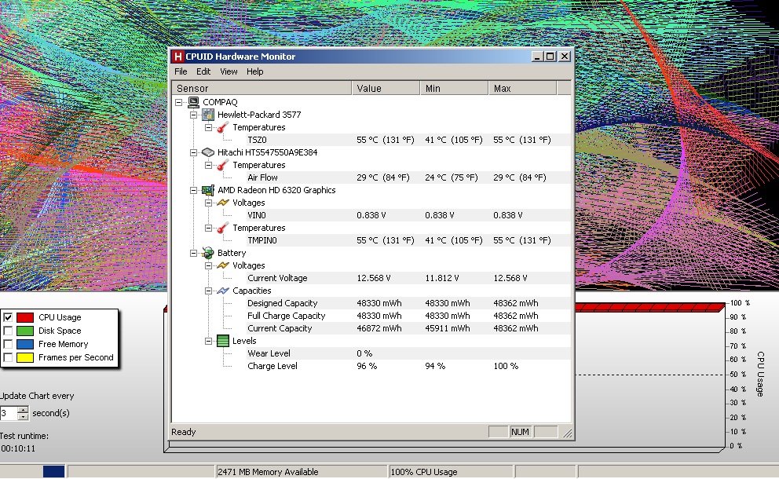Click the 96 % Charge Level value

point(367,366)
